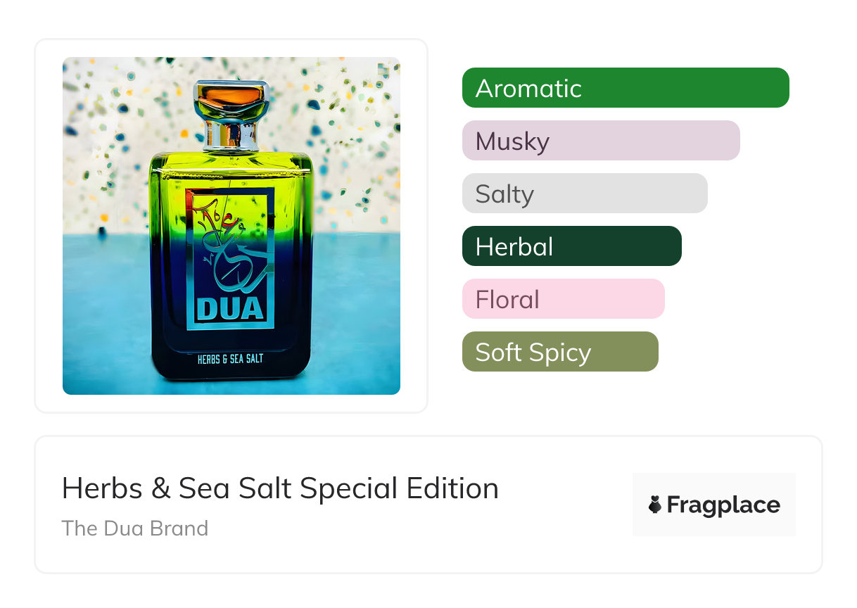Choose the Salty accord bar
This screenshot has width=857, height=608.
tap(585, 194)
